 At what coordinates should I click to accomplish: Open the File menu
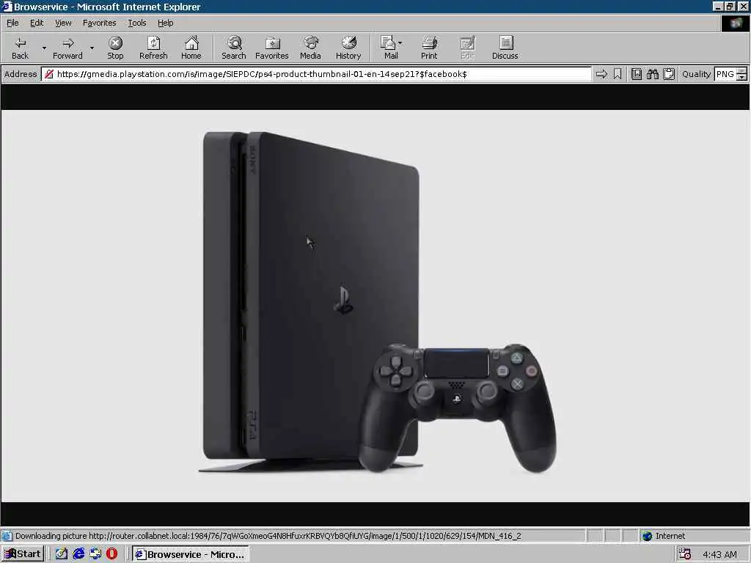tap(12, 23)
